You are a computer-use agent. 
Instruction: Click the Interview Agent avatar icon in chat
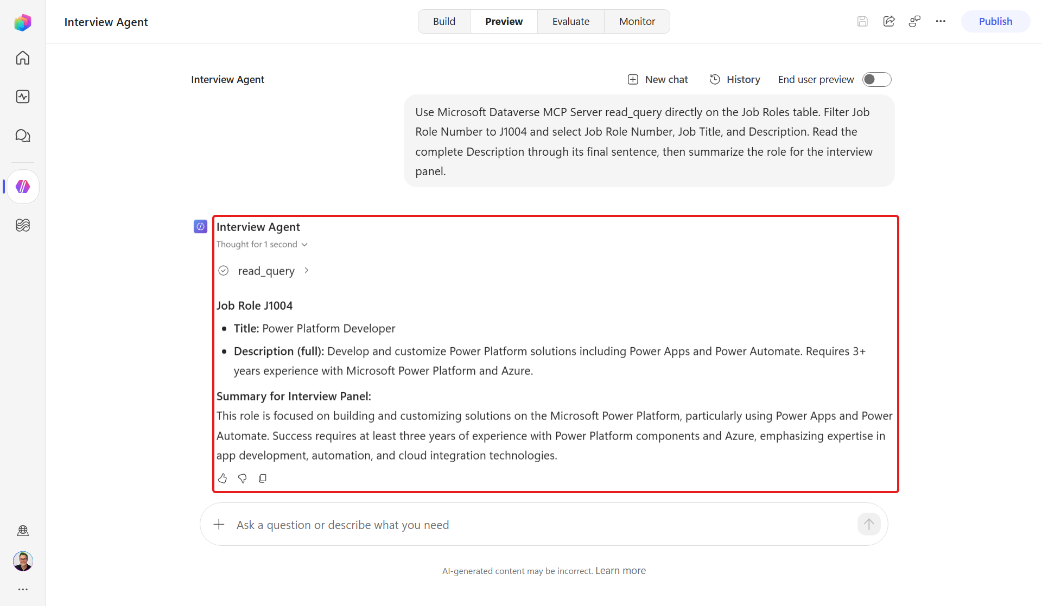click(x=200, y=227)
